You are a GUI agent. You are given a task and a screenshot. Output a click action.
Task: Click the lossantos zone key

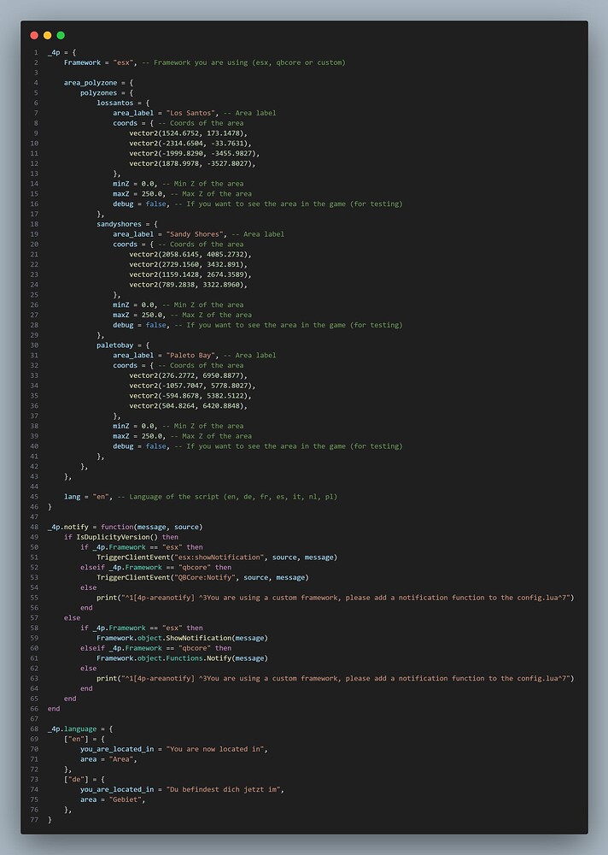[115, 103]
